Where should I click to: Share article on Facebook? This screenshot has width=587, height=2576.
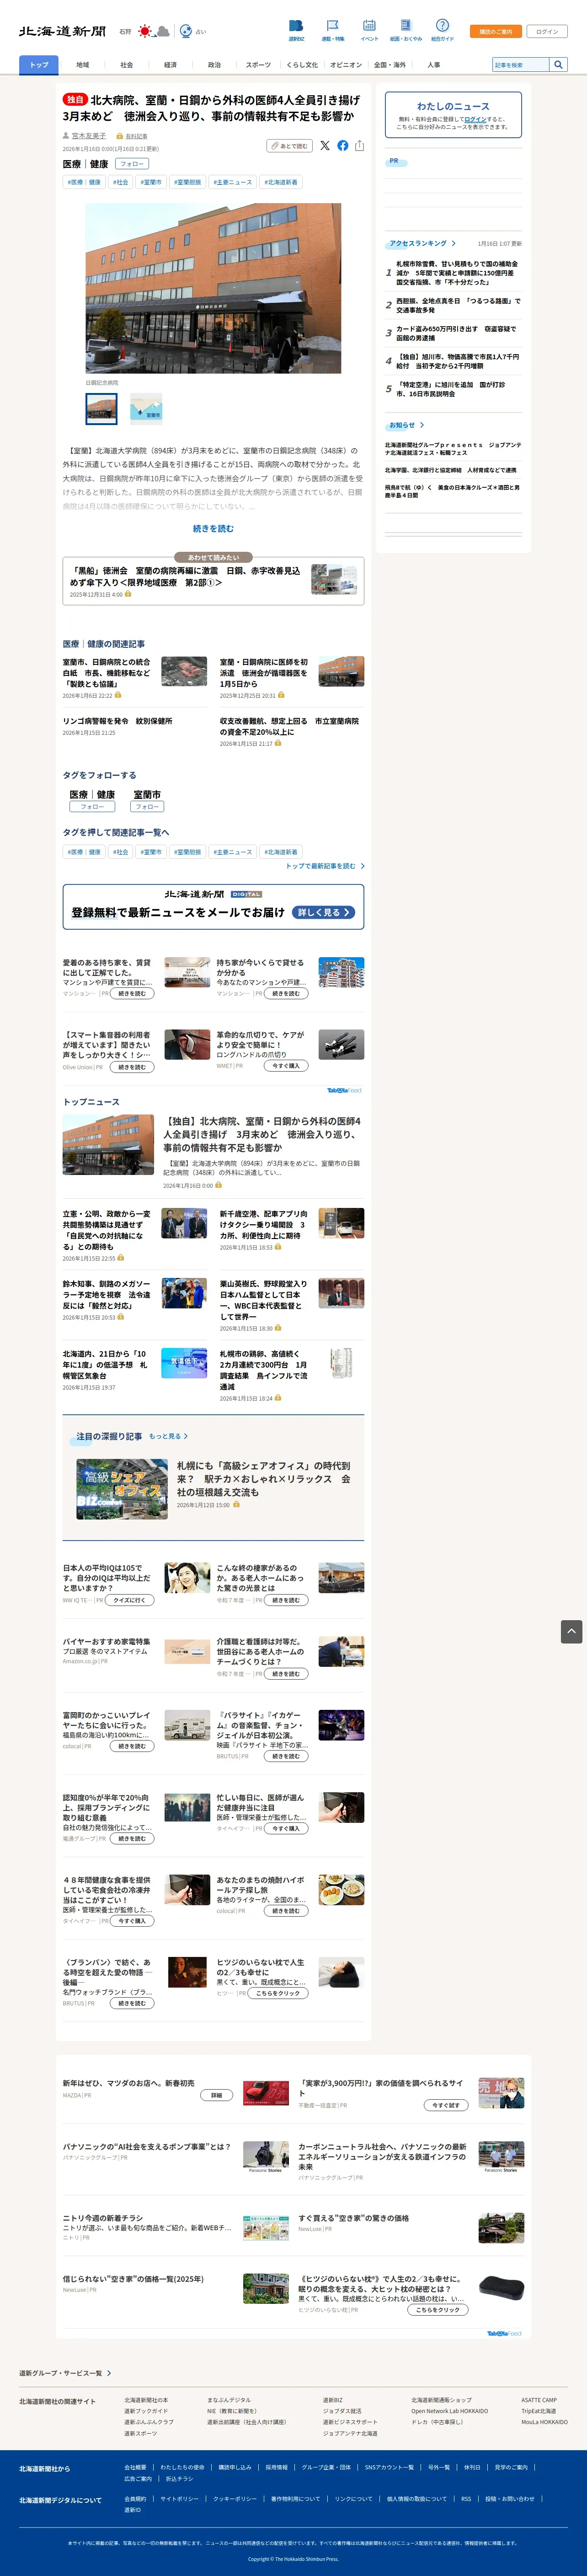click(x=343, y=146)
